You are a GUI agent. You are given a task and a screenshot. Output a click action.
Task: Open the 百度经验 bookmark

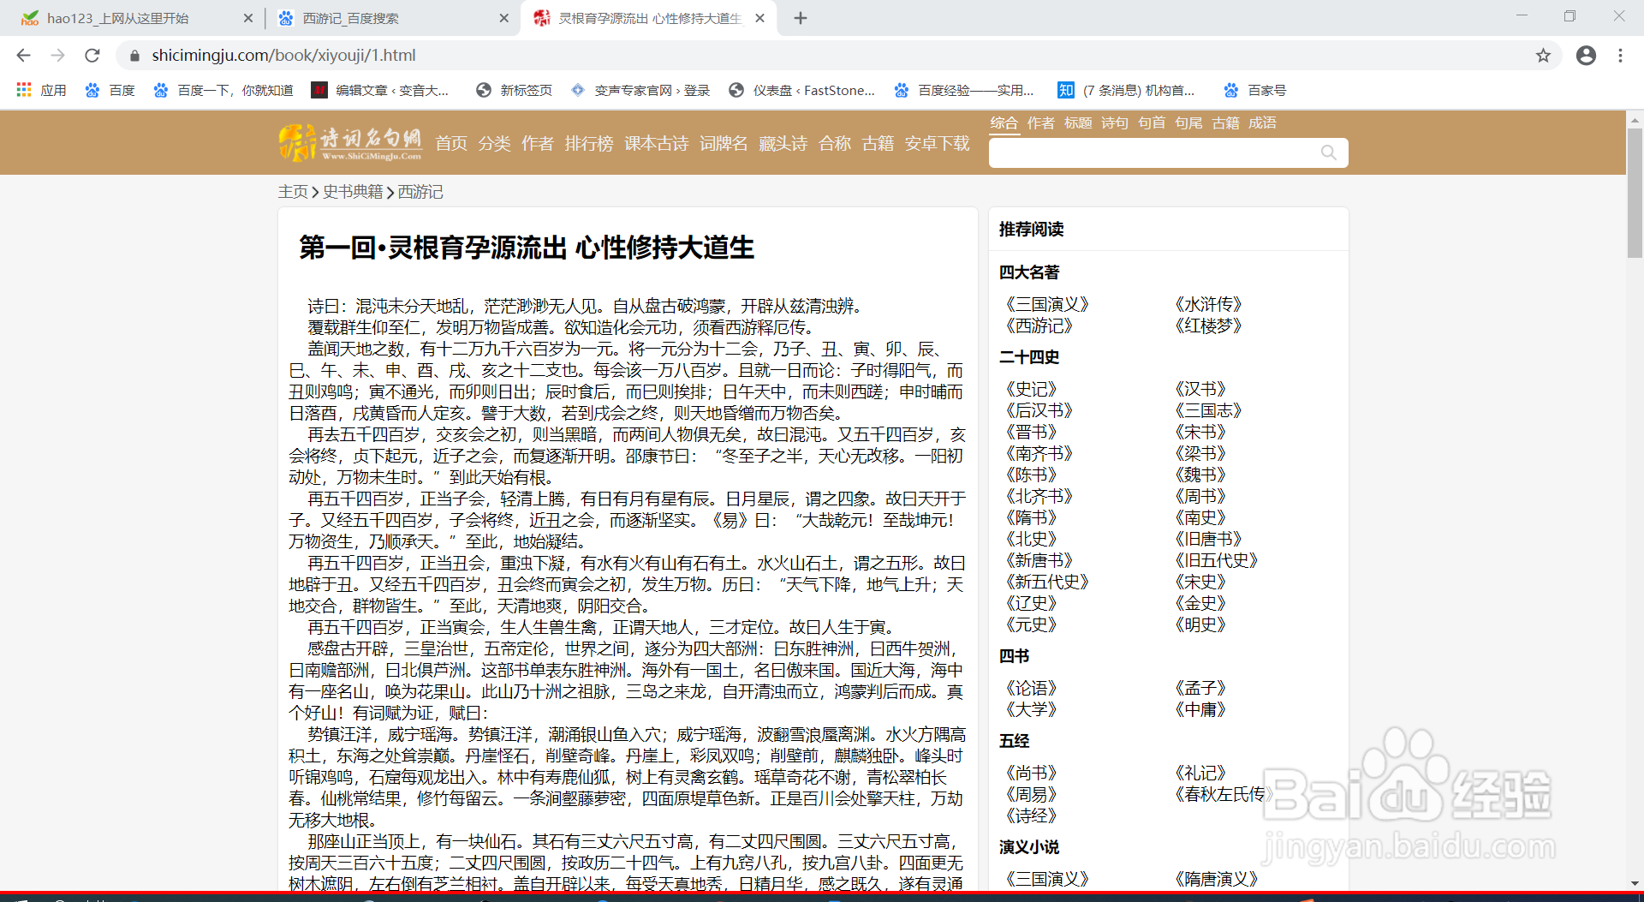click(x=964, y=90)
